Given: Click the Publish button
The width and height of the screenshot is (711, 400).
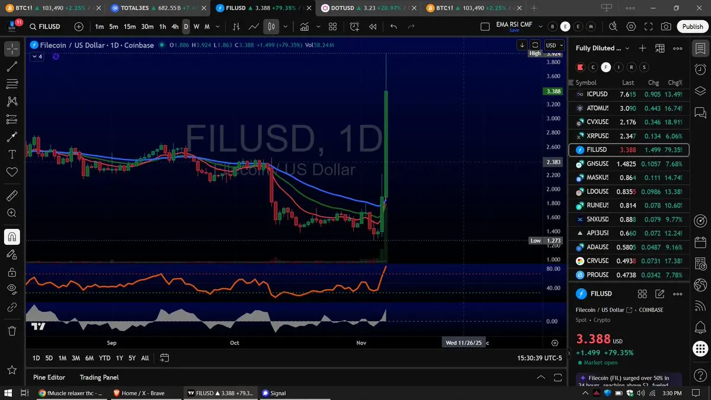Looking at the screenshot, I should [693, 27].
